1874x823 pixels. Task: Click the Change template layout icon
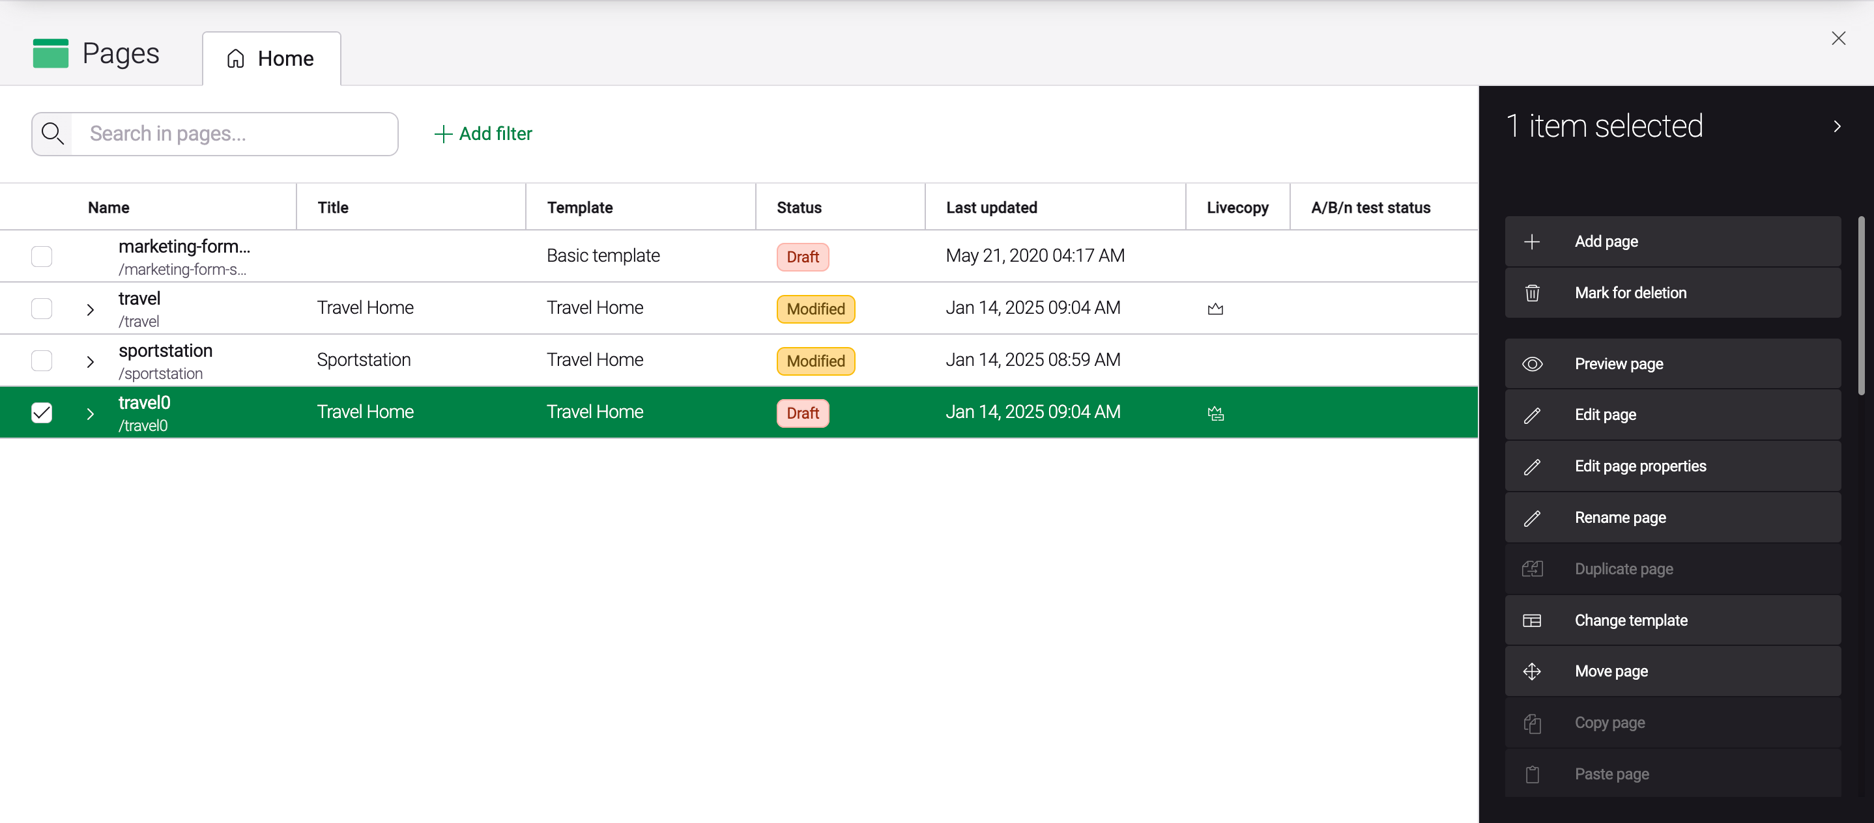[1532, 621]
